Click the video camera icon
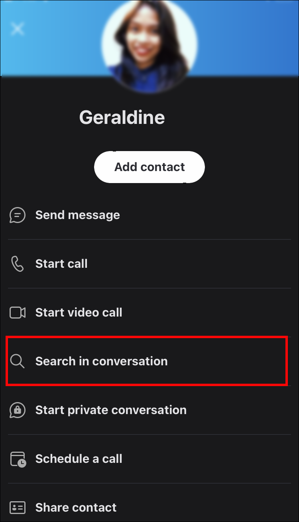The width and height of the screenshot is (299, 522). click(x=18, y=313)
